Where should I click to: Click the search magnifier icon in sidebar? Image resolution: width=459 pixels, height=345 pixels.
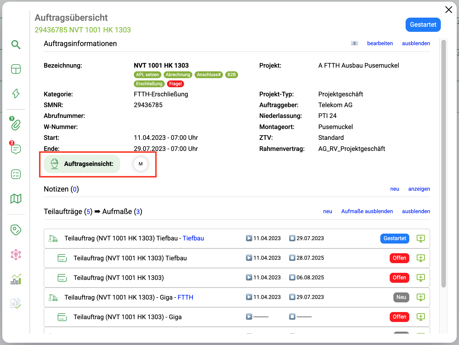pos(16,45)
